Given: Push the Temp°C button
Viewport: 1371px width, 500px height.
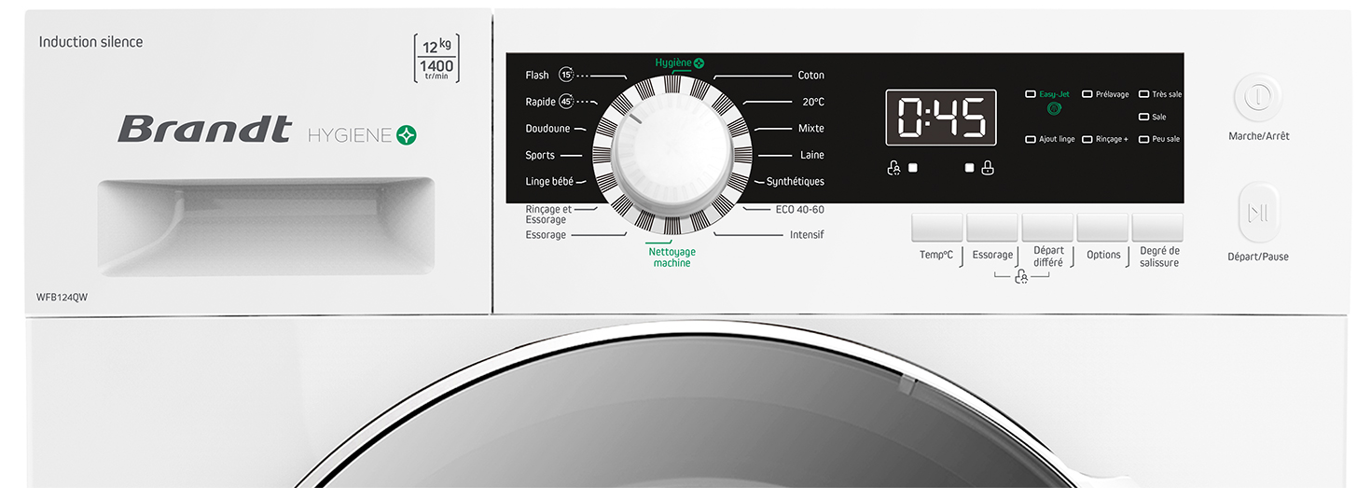Looking at the screenshot, I should coord(936,228).
